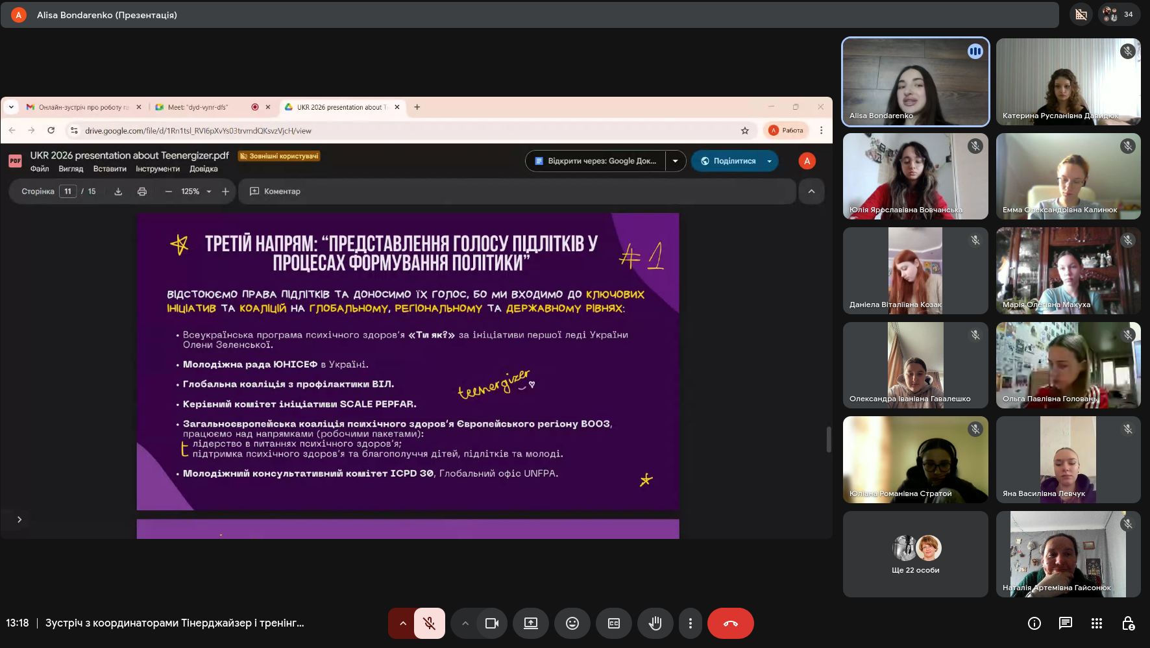Reload the Drive page
Viewport: 1150px width, 648px height.
(x=51, y=131)
